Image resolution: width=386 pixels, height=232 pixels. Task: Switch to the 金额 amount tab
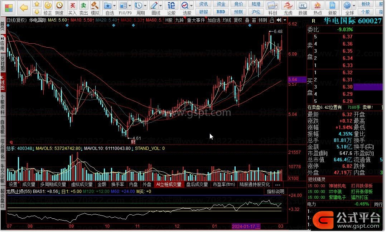[x=102, y=185]
